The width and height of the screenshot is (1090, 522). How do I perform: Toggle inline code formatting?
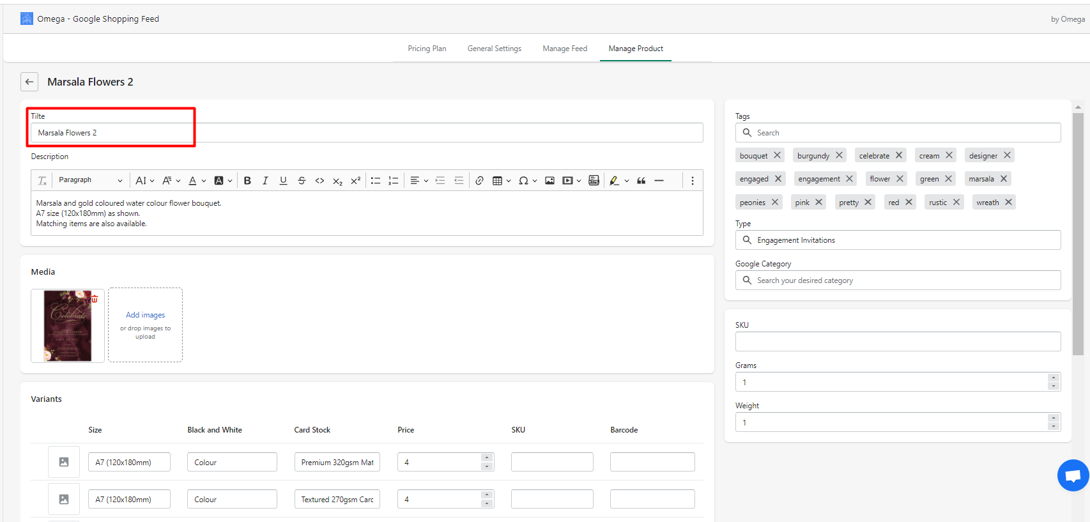click(319, 181)
